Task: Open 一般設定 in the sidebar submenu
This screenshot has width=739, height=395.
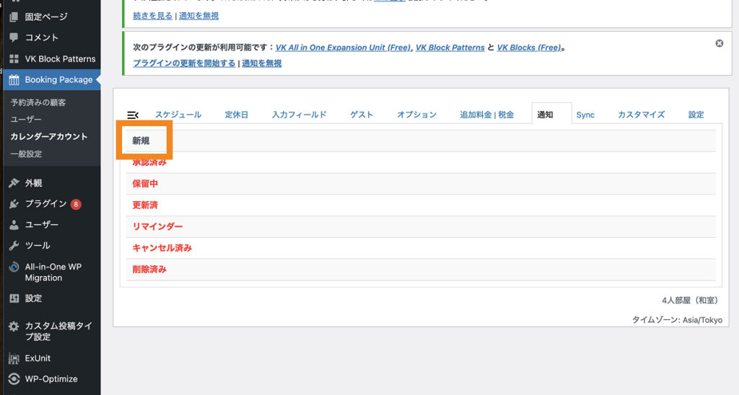Action: click(x=26, y=154)
